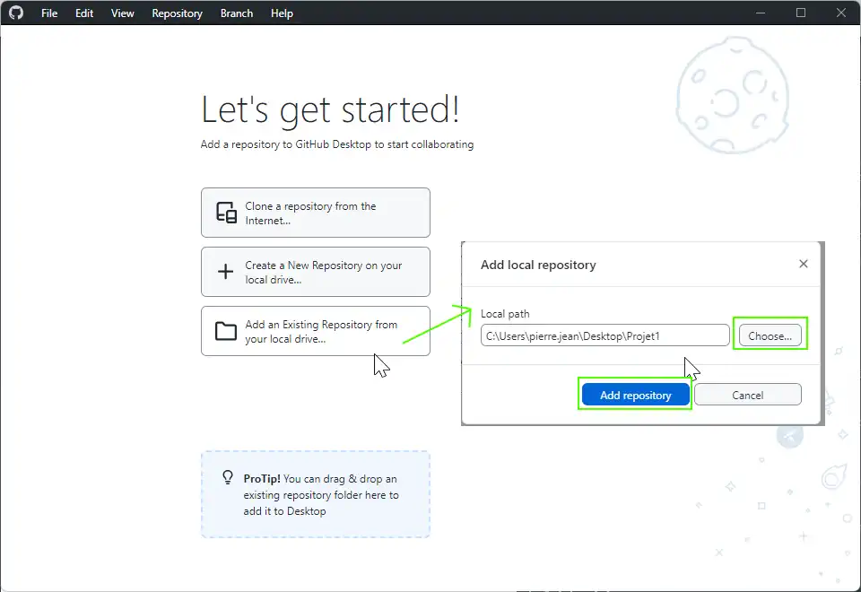Close the GitHub Desktop window
The height and width of the screenshot is (592, 861).
(840, 13)
